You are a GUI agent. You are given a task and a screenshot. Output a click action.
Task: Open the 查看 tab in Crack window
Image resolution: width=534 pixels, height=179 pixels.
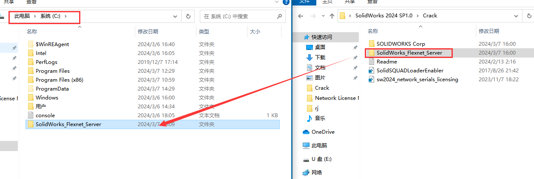372,2
